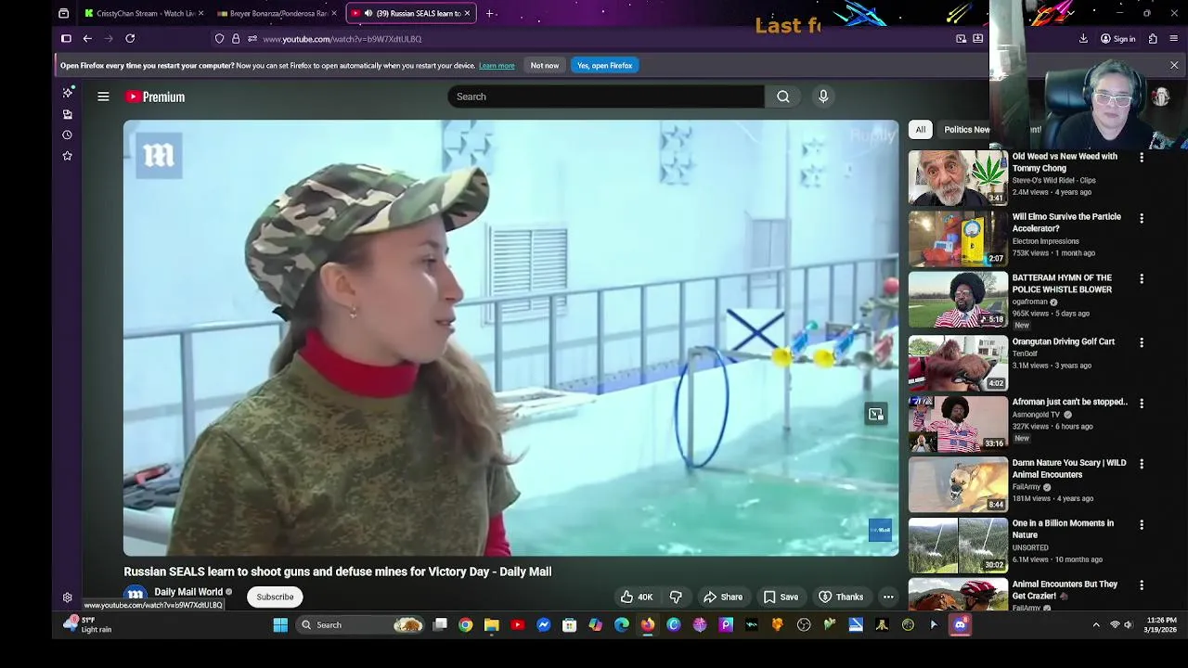Image resolution: width=1188 pixels, height=668 pixels.
Task: Open the YouTube guide hamburger menu
Action: click(x=103, y=96)
